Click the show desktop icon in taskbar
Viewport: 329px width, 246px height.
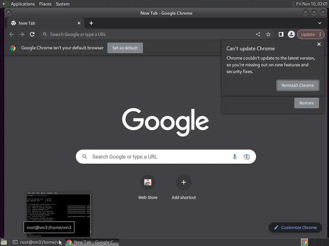click(x=4, y=242)
